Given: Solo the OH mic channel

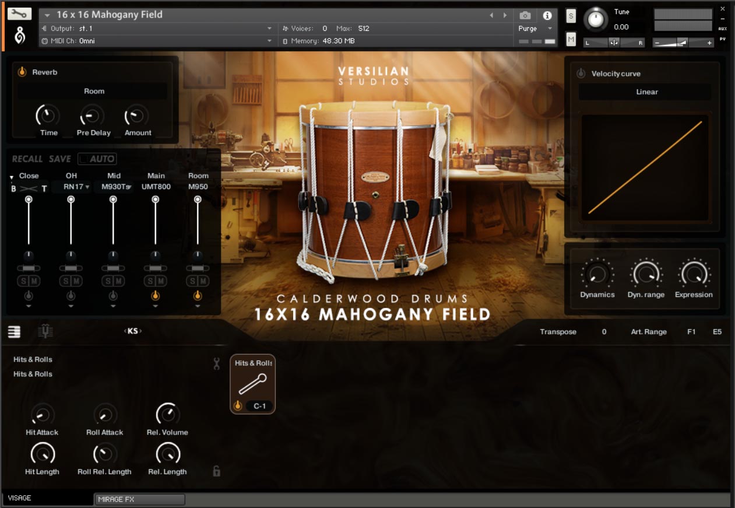Looking at the screenshot, I should 66,281.
